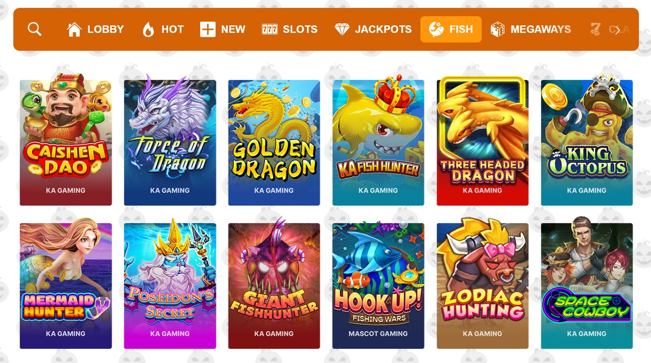Click the house icon beside Lobby
The height and width of the screenshot is (363, 651).
[x=74, y=29]
